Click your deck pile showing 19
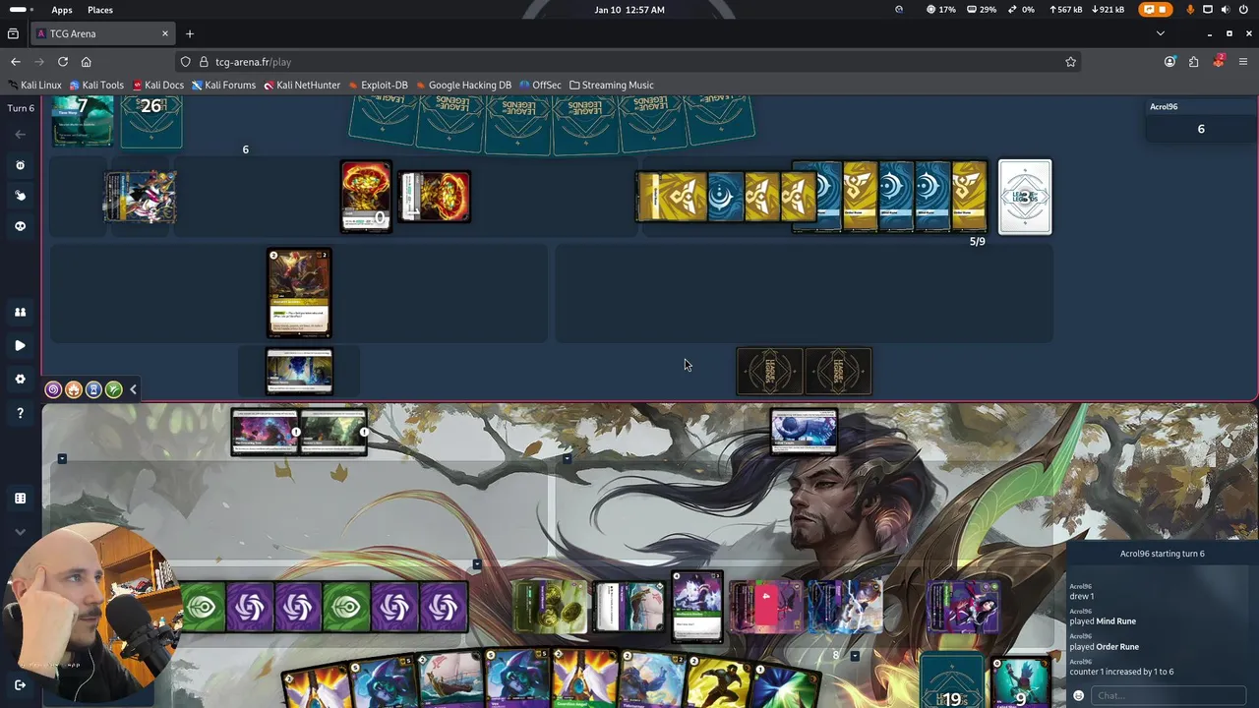The width and height of the screenshot is (1259, 708). 951,679
